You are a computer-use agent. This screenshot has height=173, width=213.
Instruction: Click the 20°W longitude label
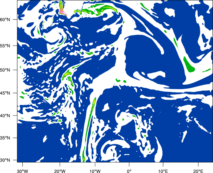coord(60,171)
